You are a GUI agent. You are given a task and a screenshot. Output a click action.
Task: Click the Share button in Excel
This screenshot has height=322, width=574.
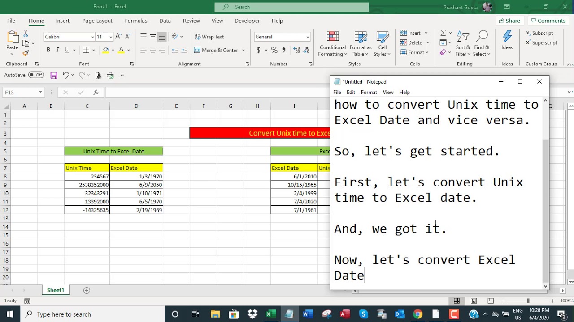tap(509, 21)
